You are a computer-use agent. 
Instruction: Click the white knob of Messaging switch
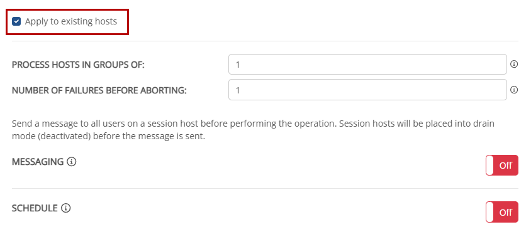coord(489,165)
